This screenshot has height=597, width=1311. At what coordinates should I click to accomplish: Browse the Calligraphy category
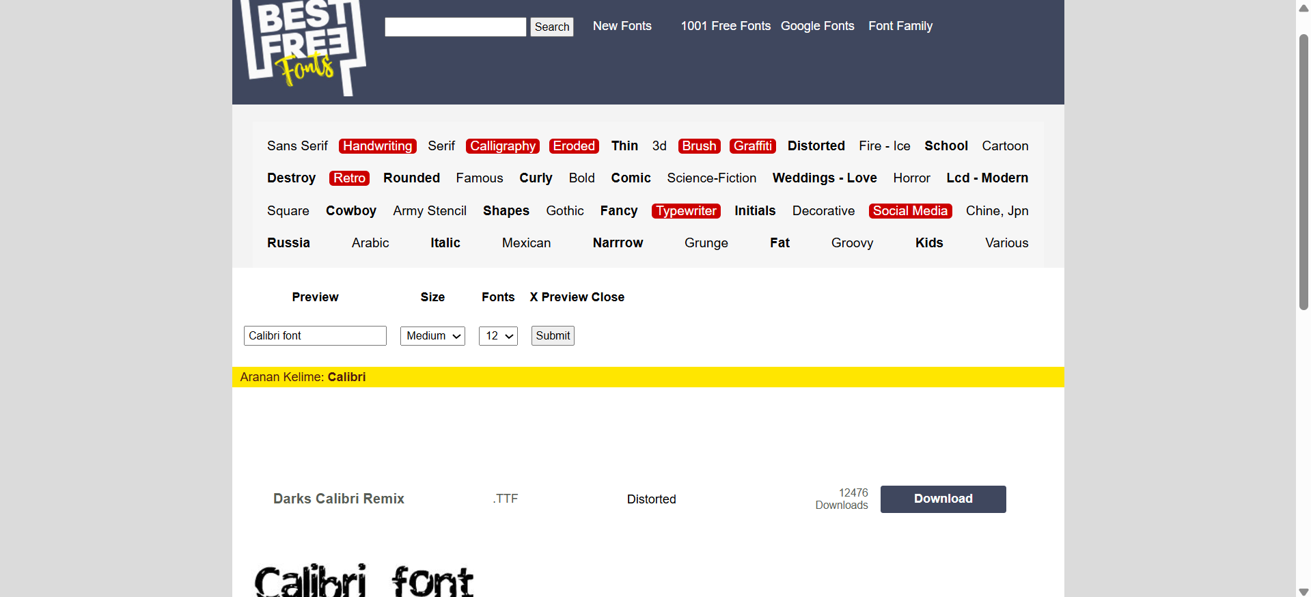(503, 146)
